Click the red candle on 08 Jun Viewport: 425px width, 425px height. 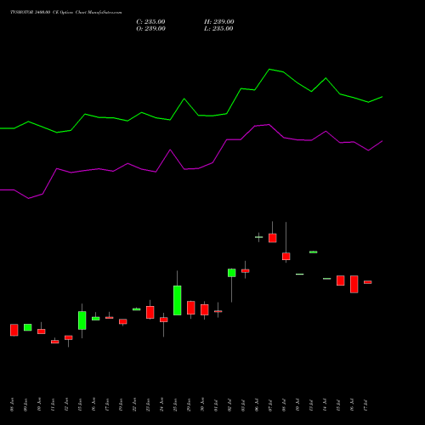pos(14,330)
